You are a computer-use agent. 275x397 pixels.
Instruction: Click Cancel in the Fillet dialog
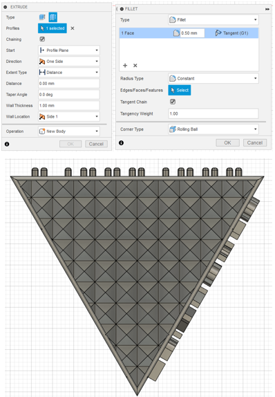255,142
